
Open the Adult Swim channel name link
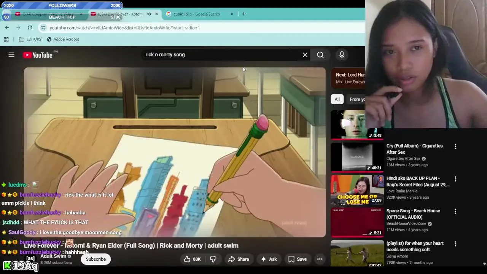(x=53, y=256)
